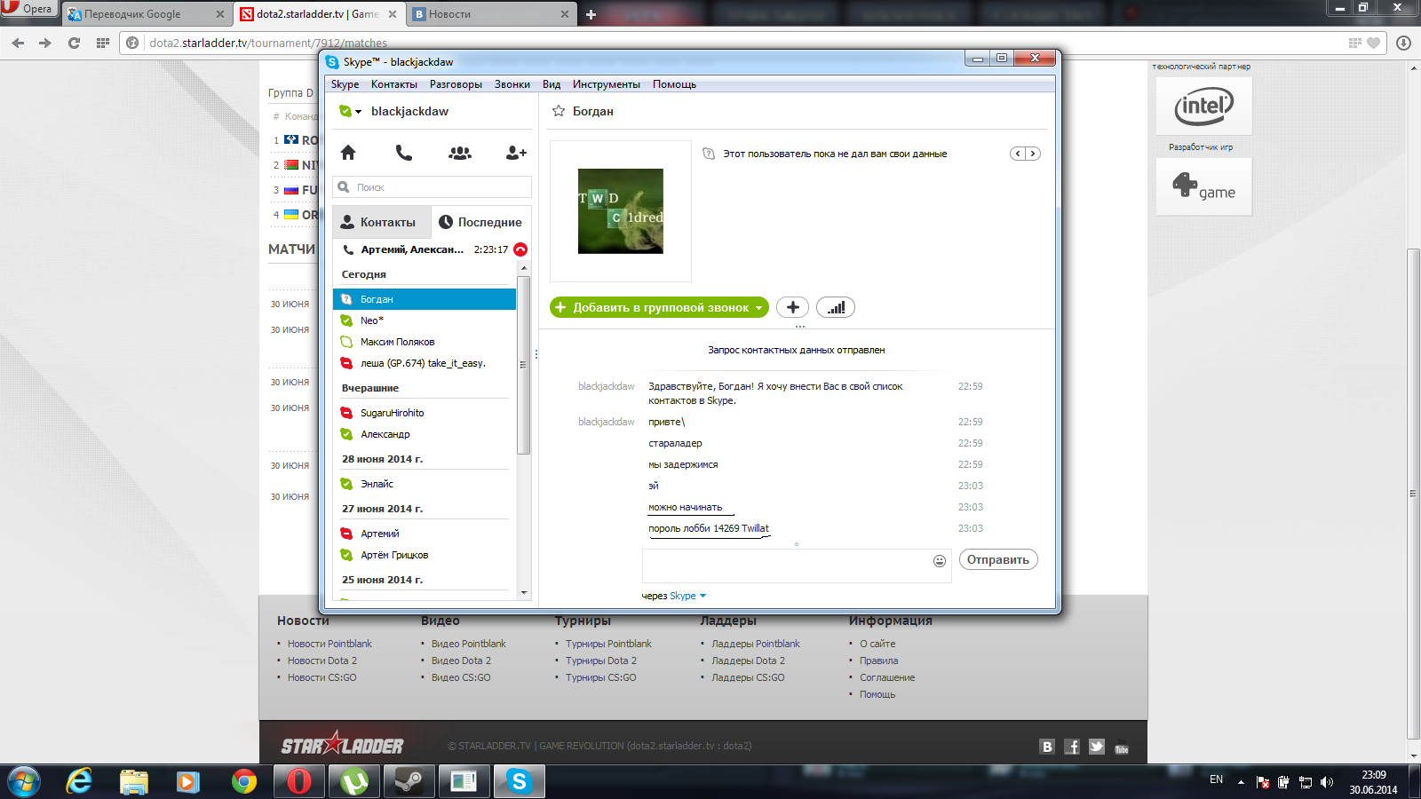Switch to Новости browser tab
The height and width of the screenshot is (799, 1421).
488,14
